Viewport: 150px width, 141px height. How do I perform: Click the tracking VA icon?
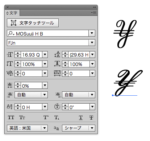coord(57,73)
